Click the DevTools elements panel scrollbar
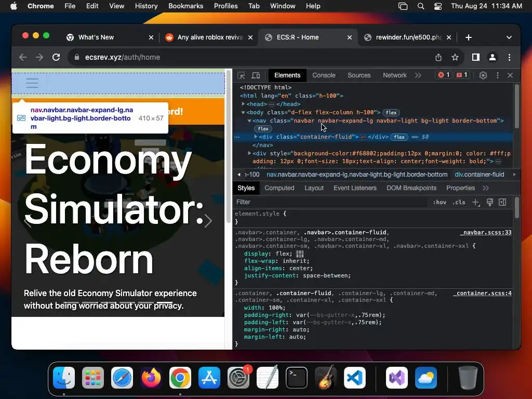Image resolution: width=532 pixels, height=399 pixels. click(517, 106)
